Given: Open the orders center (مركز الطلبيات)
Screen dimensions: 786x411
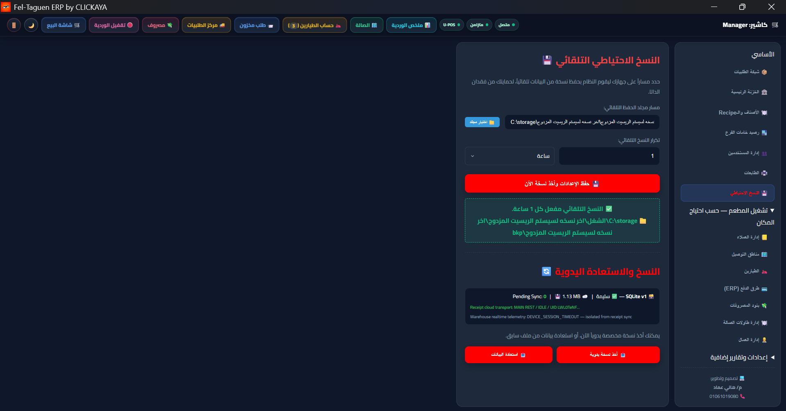Looking at the screenshot, I should 206,25.
